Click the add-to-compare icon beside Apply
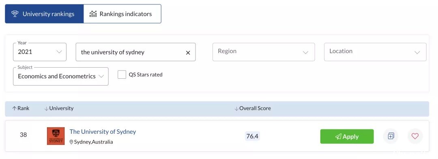This screenshot has width=438, height=159. (x=391, y=136)
